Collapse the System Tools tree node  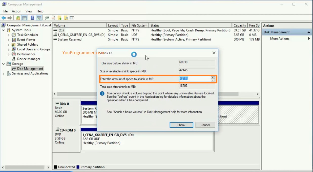tap(4, 30)
